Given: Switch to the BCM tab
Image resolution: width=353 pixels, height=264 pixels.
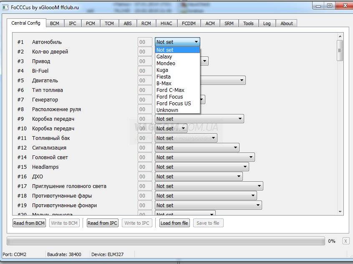Looking at the screenshot, I should pos(55,23).
